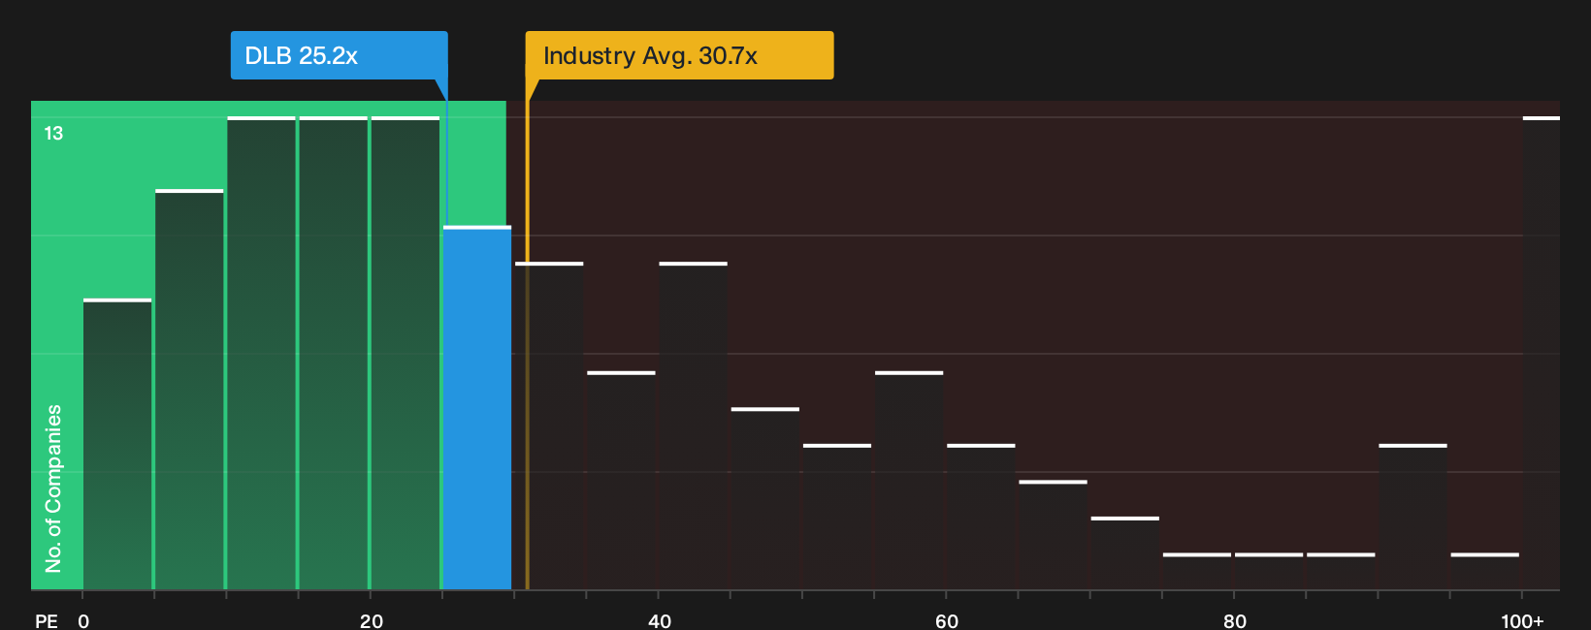This screenshot has width=1591, height=630.
Task: Select the histogram bar for PE 40-45
Action: 693,426
